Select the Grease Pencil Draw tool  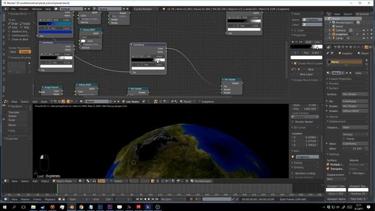coord(13,23)
